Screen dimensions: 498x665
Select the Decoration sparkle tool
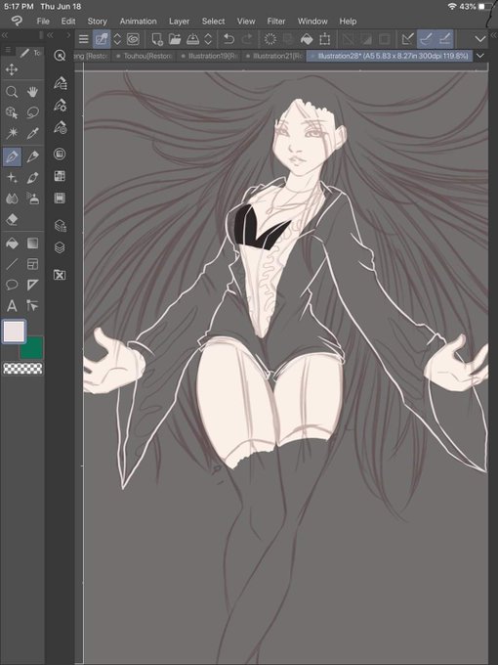tap(12, 178)
